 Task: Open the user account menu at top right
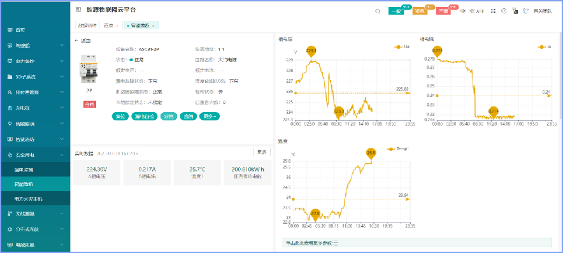(543, 11)
